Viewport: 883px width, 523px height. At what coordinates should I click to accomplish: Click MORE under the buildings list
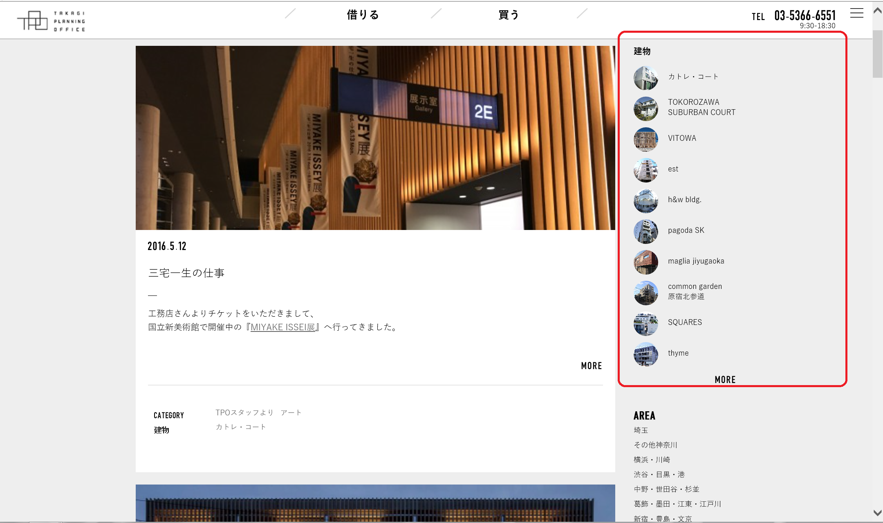pos(725,379)
